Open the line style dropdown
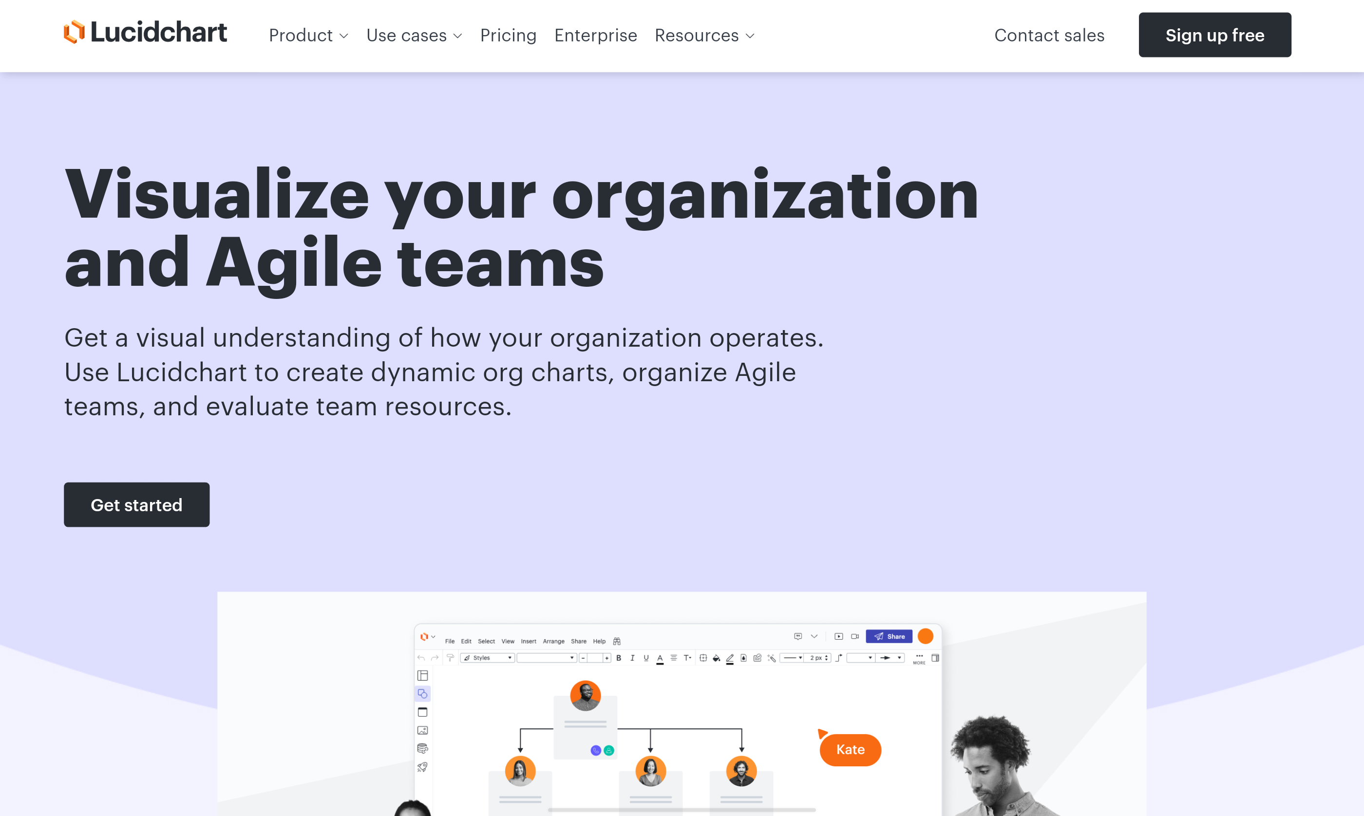 792,658
